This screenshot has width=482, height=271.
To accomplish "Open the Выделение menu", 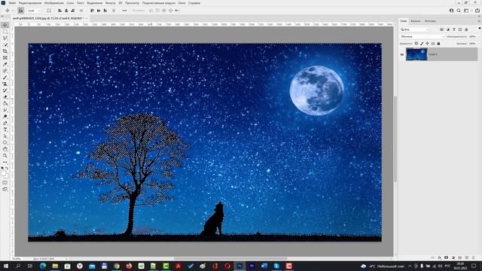I will [x=95, y=3].
